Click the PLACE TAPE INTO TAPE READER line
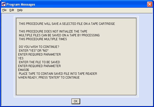Screen dimensions: 154x107 tap(58, 74)
